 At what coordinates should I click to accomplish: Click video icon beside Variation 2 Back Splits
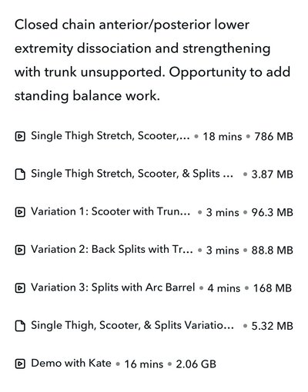pos(20,250)
